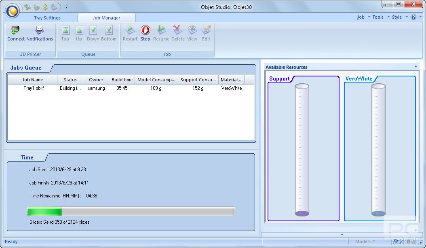Click the slices progress bar
This screenshot has width=426, height=248.
131,212
